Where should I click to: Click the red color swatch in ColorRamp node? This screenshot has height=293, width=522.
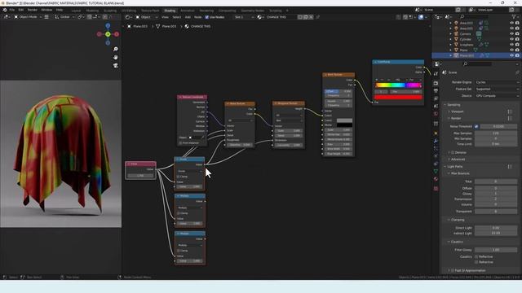(x=398, y=98)
